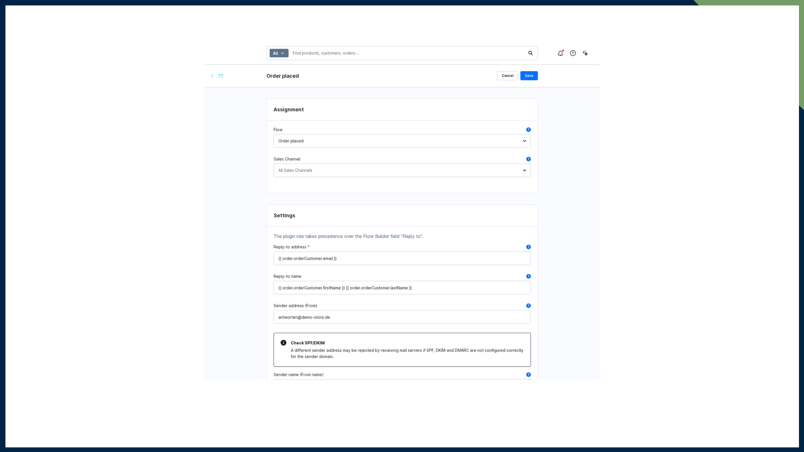
Task: Show help tooltip for Reply-to address
Action: click(x=528, y=247)
